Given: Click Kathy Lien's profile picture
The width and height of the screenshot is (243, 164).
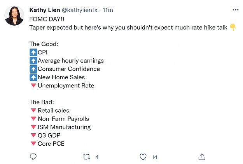Looking at the screenshot, I should click(x=14, y=16).
